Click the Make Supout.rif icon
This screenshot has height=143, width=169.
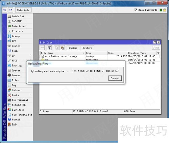click(9, 115)
